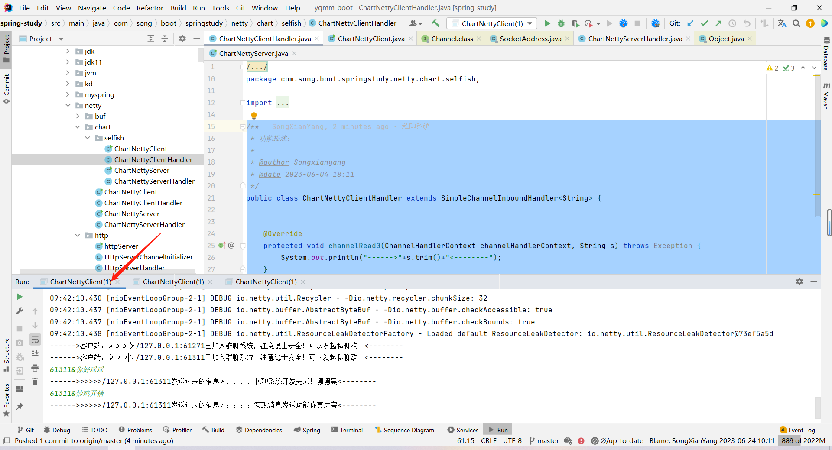Expand the myspring folder

(x=68, y=94)
